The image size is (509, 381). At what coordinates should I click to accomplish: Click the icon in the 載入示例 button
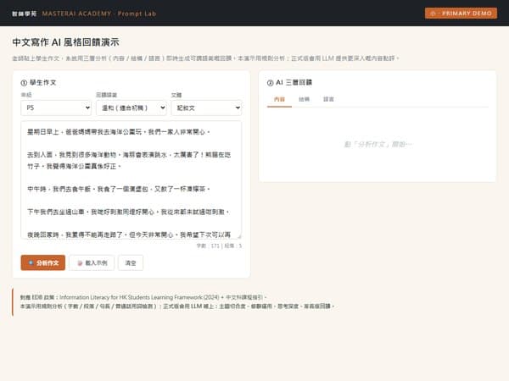[x=80, y=263]
